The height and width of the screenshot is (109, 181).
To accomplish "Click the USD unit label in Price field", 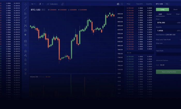I will 179,23.
